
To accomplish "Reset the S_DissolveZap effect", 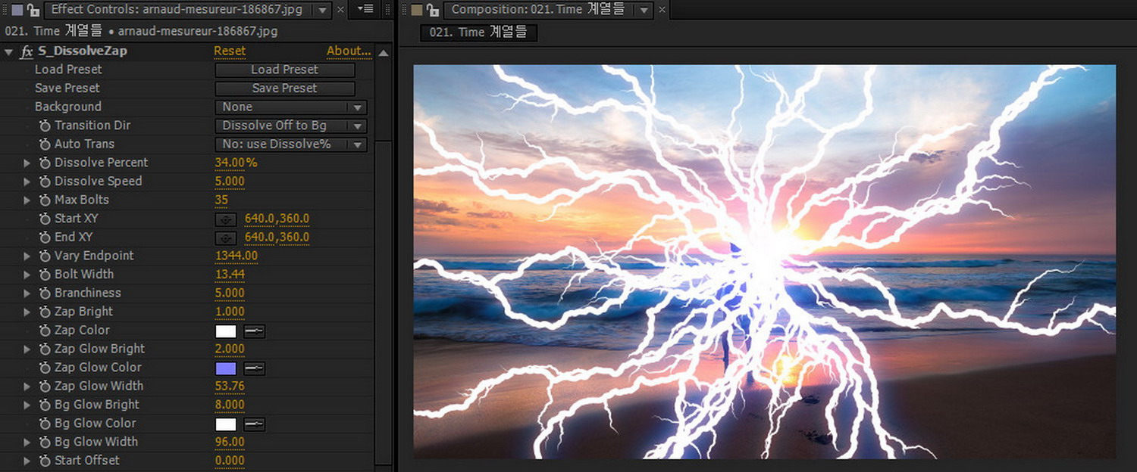I will click(230, 51).
